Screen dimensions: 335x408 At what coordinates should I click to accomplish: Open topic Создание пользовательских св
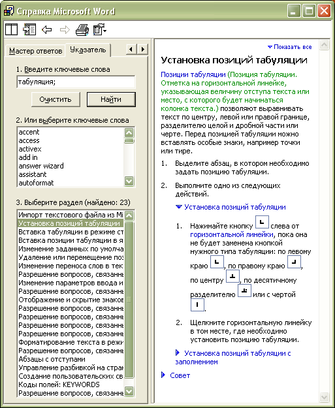point(71,376)
